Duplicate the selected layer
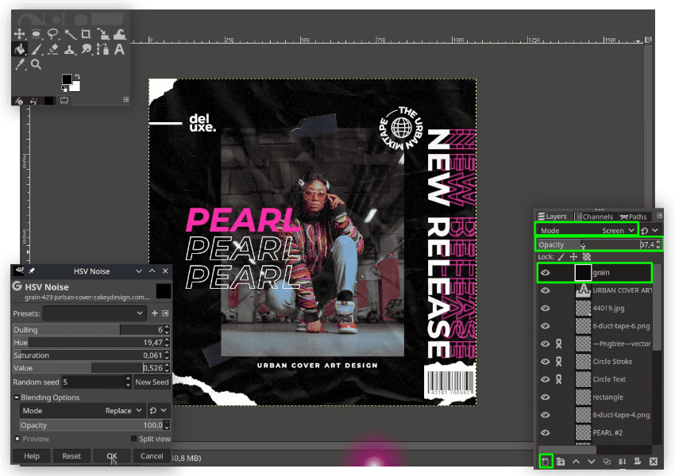The height and width of the screenshot is (476, 675). click(607, 462)
